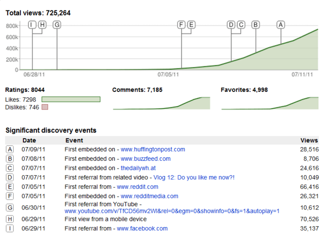Screen dimensions: 324x239
Task: Click chart marker A on the views graph
Action: [281, 25]
